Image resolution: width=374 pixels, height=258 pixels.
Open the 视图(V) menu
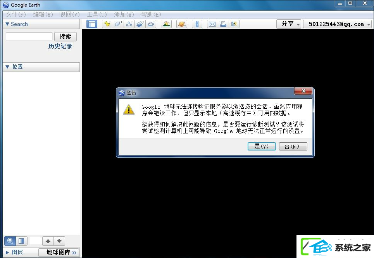[x=70, y=15]
